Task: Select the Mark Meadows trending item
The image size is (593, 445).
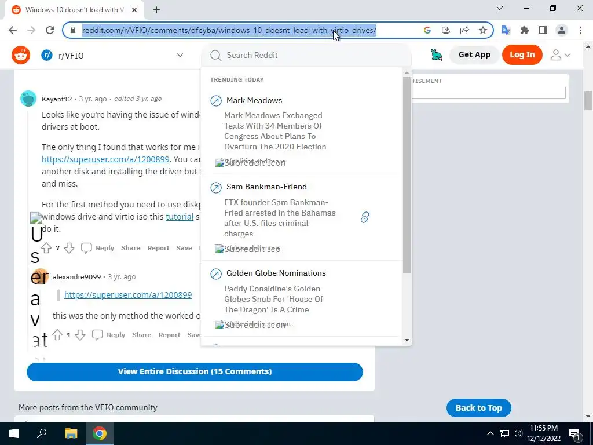Action: coord(301,130)
